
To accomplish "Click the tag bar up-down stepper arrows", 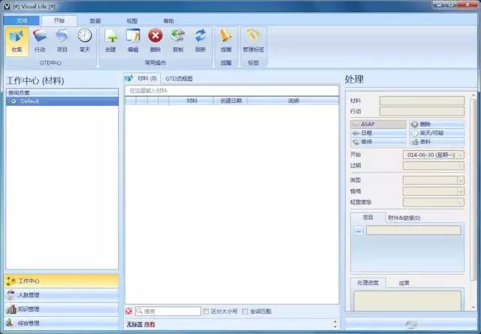I will [334, 324].
